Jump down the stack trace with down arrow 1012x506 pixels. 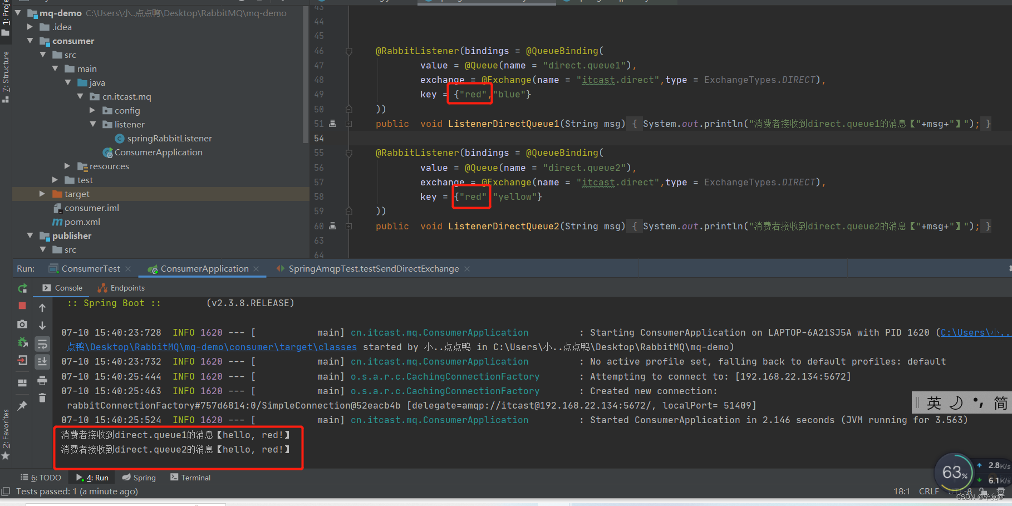[42, 326]
